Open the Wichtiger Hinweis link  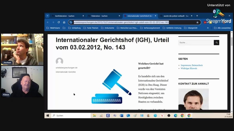189,68
